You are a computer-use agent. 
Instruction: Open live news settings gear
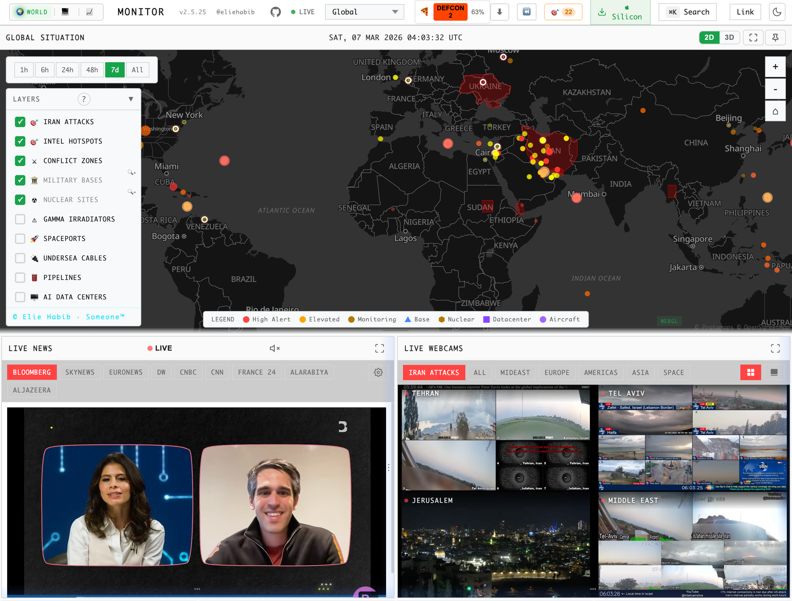pos(378,372)
